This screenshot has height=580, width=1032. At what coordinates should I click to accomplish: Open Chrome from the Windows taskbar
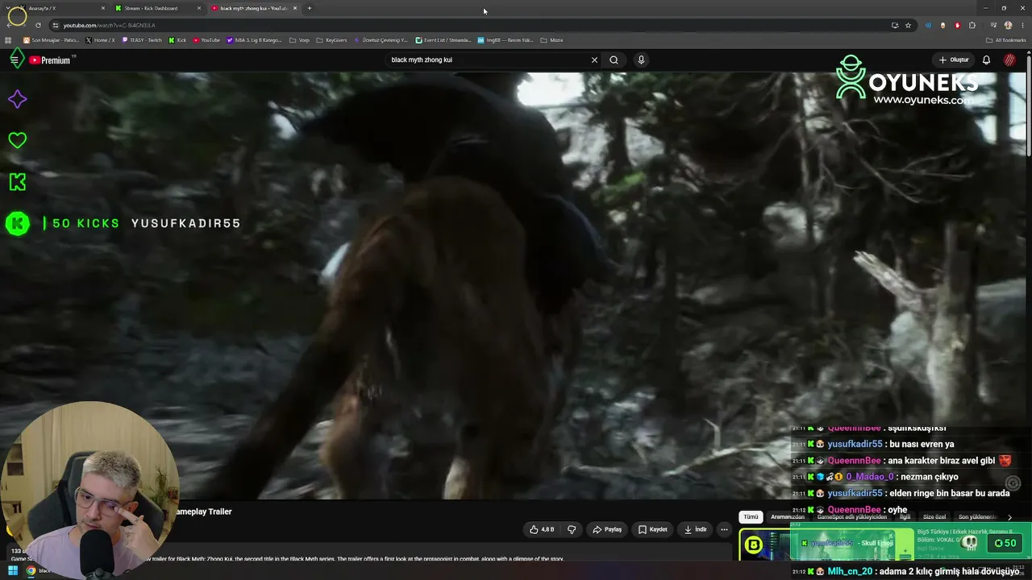(x=31, y=571)
